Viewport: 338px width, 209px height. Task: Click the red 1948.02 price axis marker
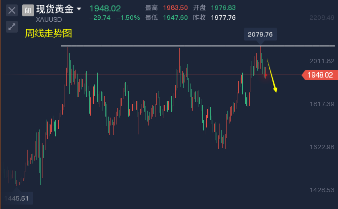tap(319, 75)
